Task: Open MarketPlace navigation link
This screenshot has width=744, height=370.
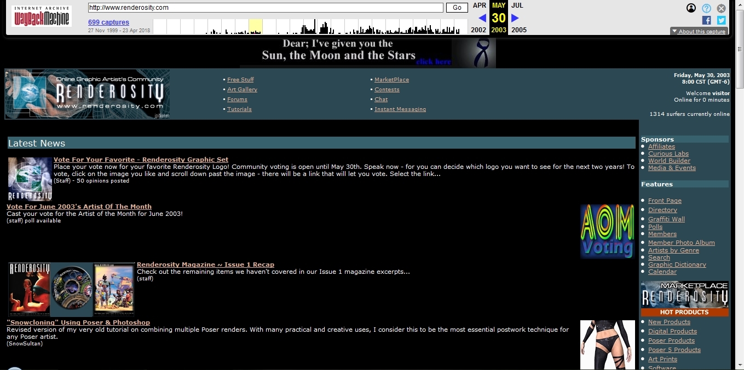Action: (x=391, y=80)
